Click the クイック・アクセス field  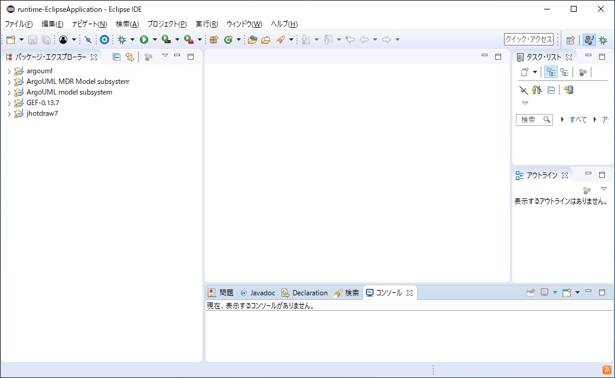tap(529, 39)
